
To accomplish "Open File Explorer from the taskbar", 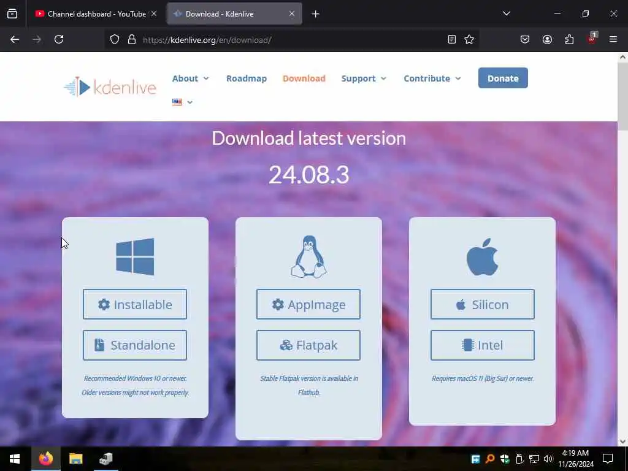I will tap(75, 459).
